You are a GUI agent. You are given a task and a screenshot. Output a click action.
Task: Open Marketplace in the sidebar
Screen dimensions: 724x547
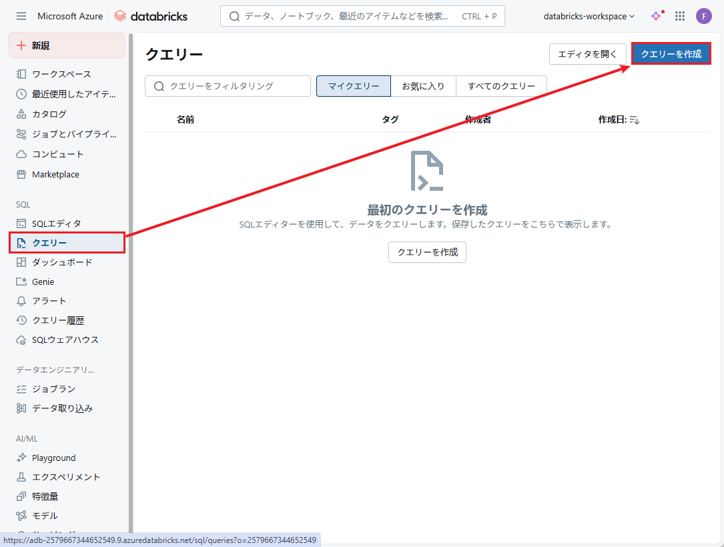click(55, 174)
